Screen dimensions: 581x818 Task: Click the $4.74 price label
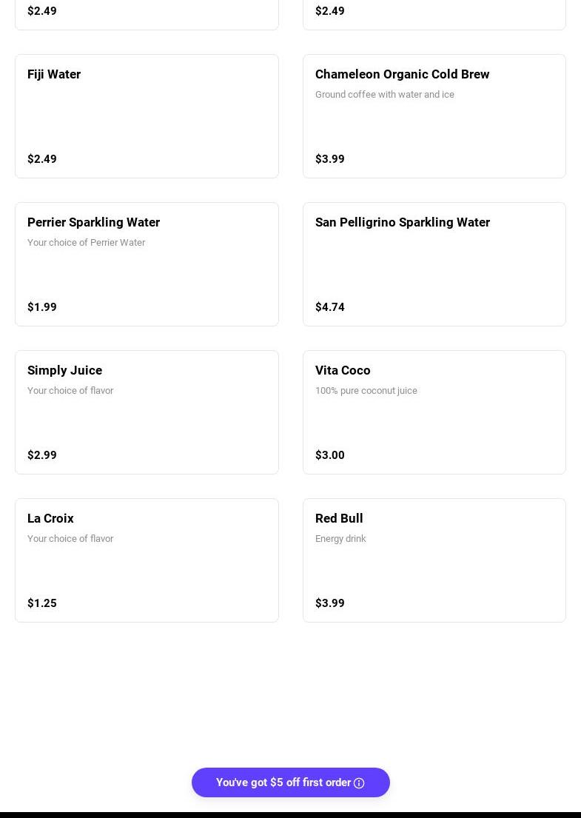330,307
